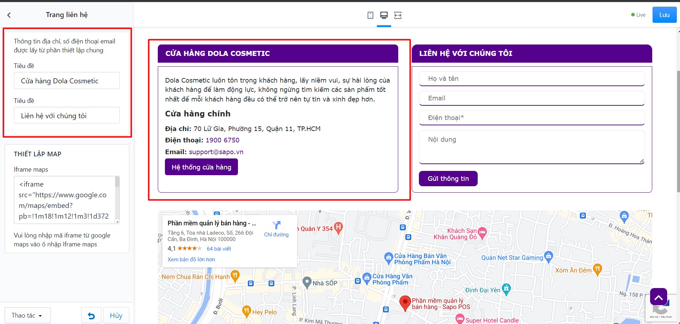Open the Thao tác dropdown
The height and width of the screenshot is (324, 680).
[x=27, y=315]
